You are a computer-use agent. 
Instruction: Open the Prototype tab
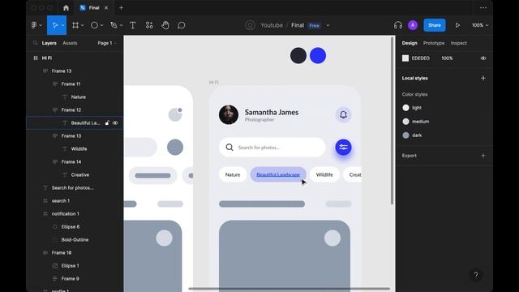(x=434, y=43)
